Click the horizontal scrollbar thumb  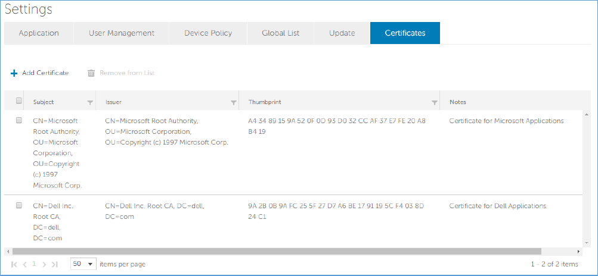click(277, 251)
